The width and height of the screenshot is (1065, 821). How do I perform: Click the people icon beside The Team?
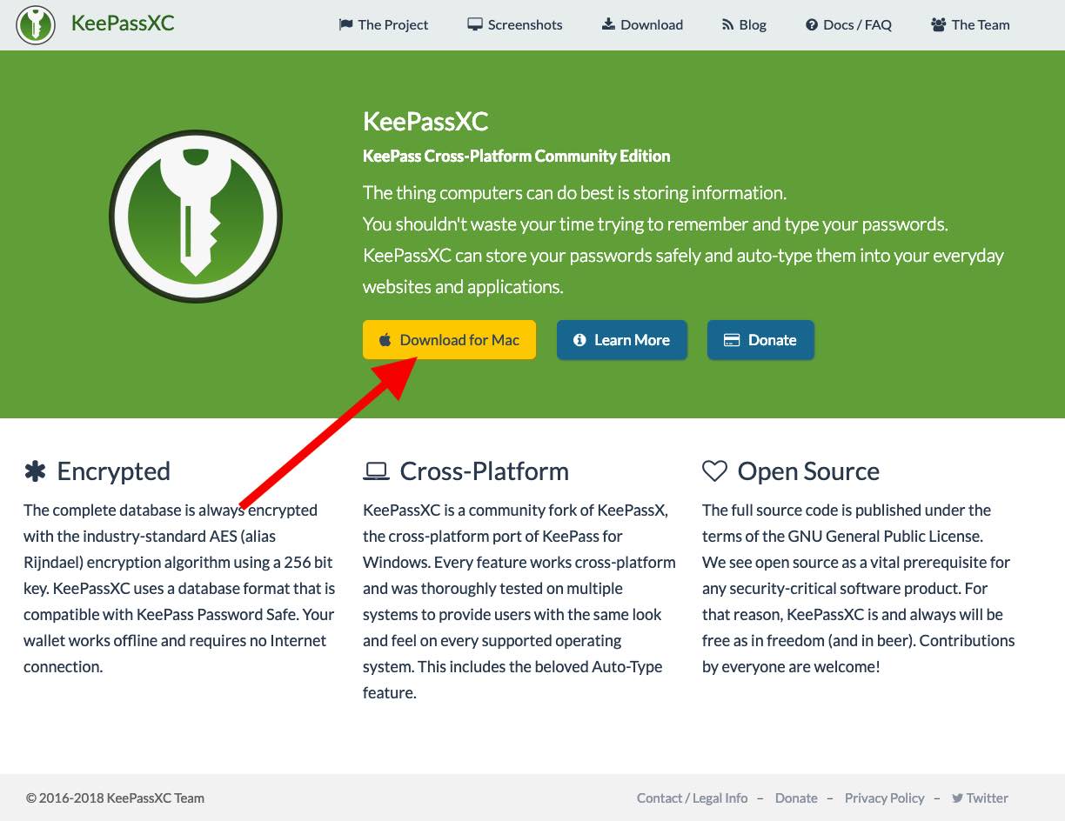coord(938,24)
